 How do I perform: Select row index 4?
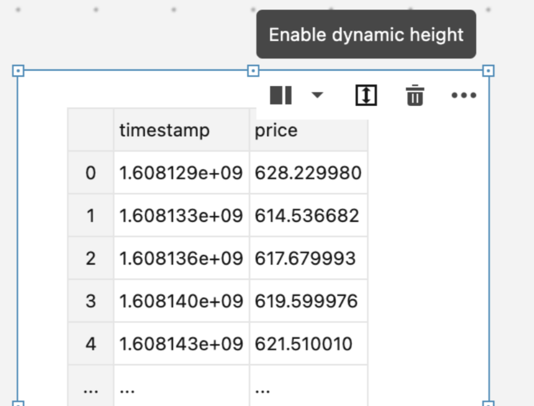(90, 344)
